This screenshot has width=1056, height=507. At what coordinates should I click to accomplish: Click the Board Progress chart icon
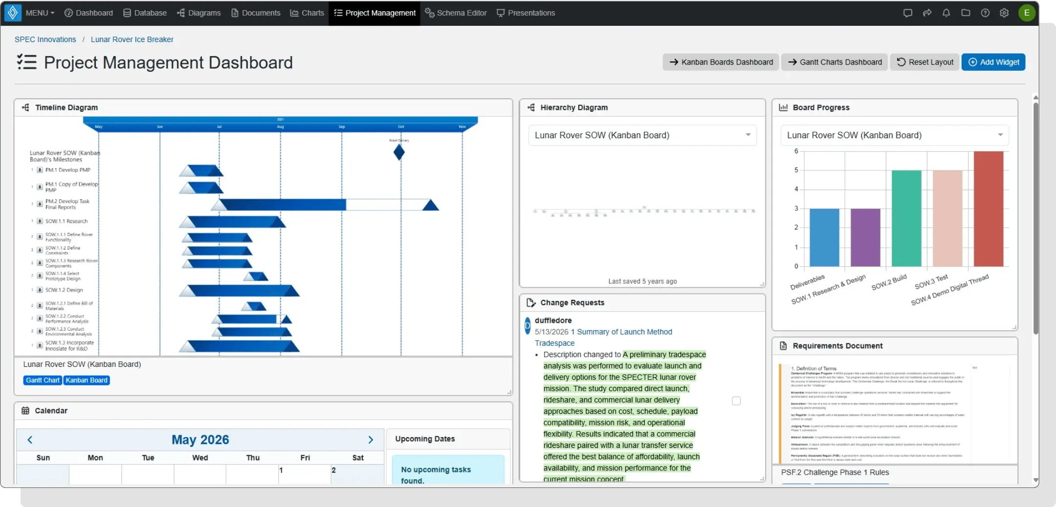pos(783,107)
